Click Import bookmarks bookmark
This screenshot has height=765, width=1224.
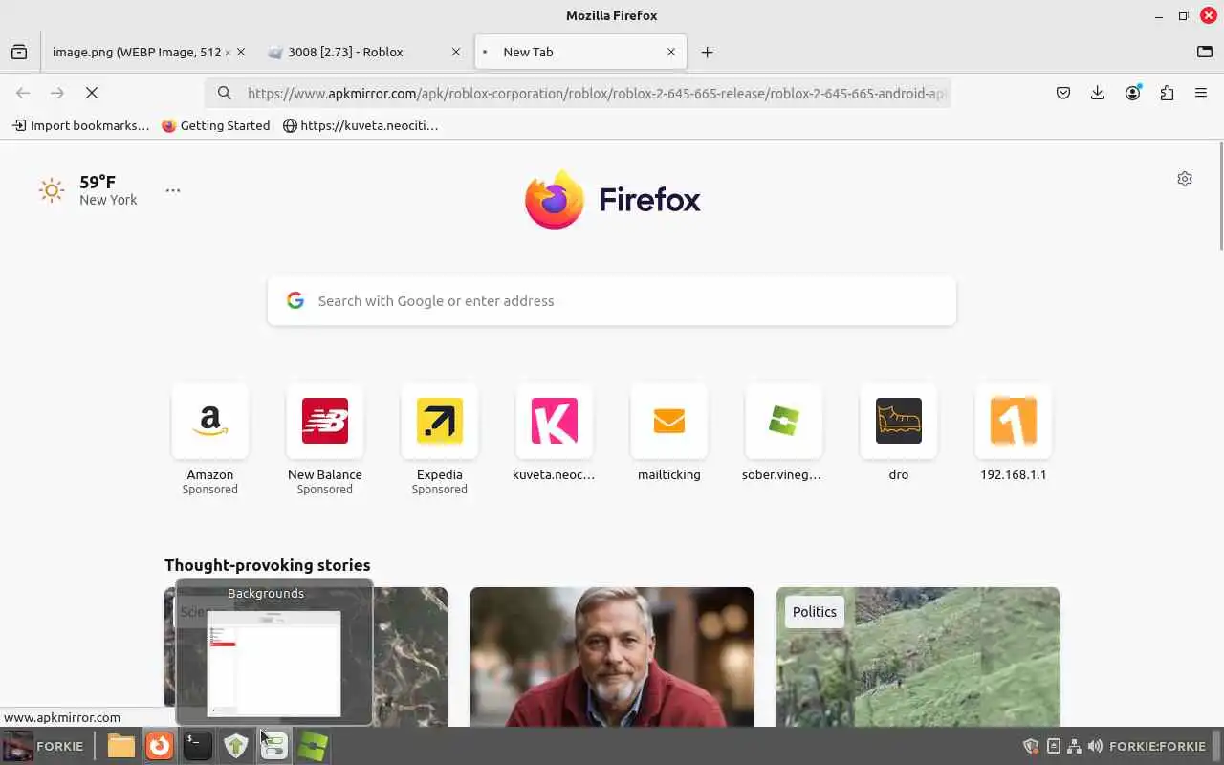(80, 125)
